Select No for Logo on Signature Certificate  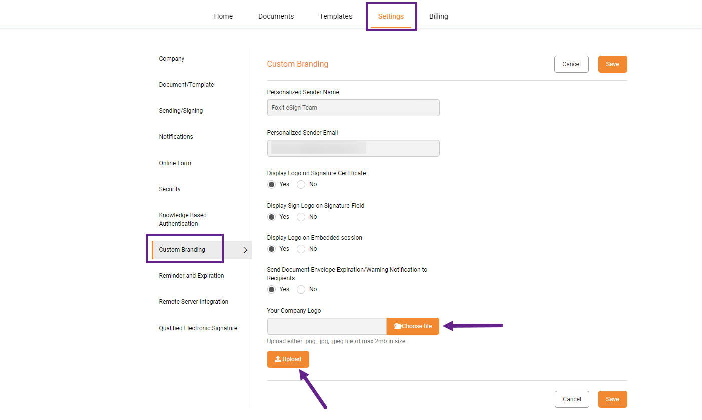(301, 184)
